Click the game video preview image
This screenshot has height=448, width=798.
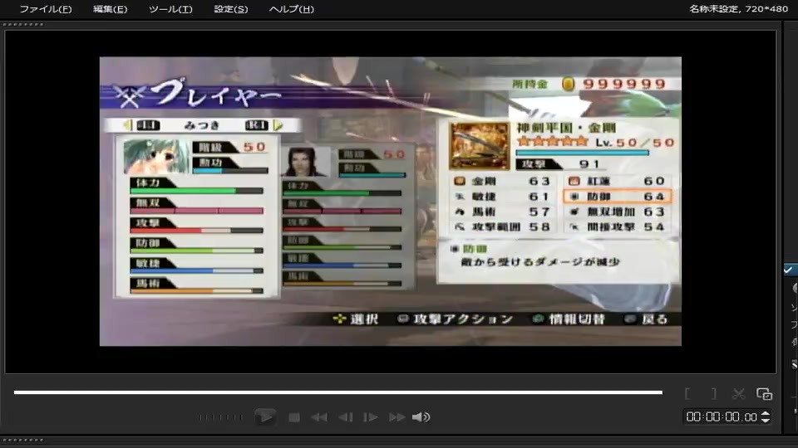(391, 201)
